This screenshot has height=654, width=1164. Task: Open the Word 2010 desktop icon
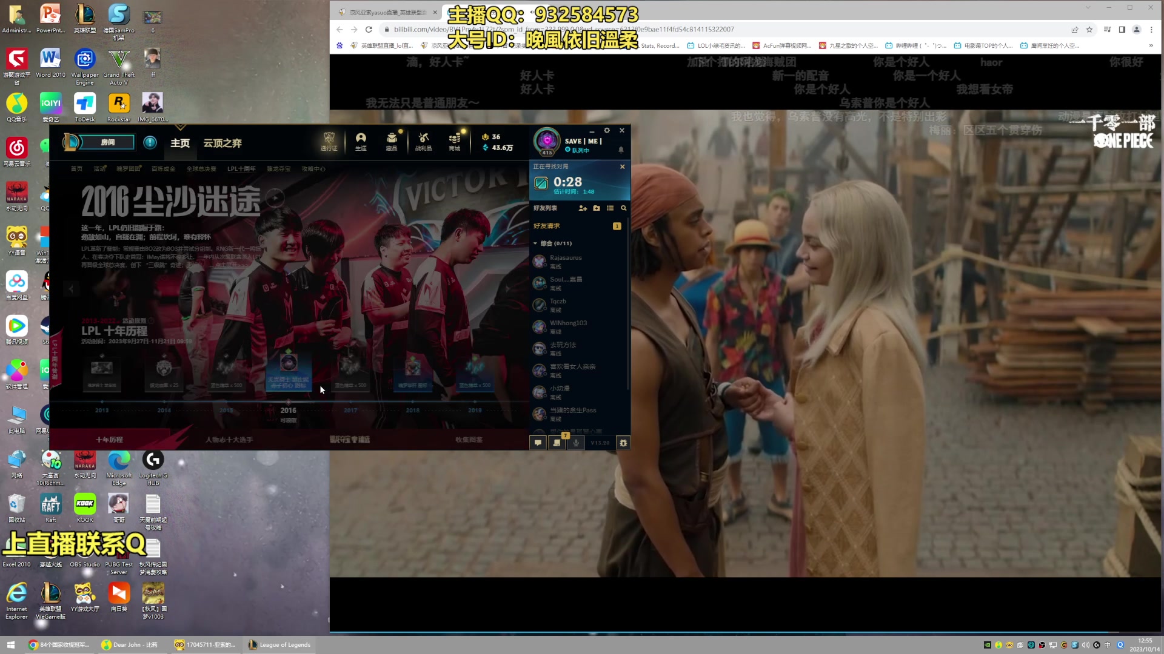pos(50,63)
